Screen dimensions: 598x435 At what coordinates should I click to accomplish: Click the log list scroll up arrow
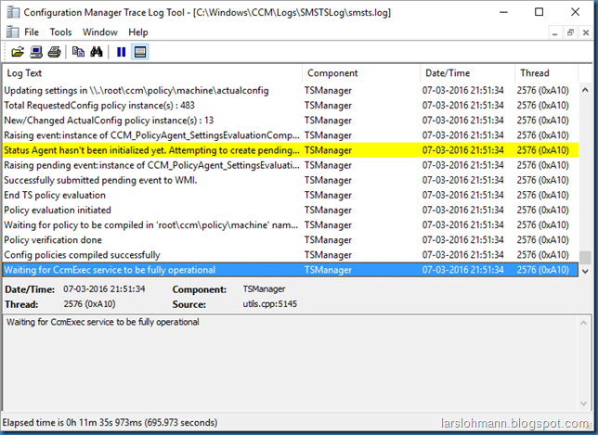(585, 90)
